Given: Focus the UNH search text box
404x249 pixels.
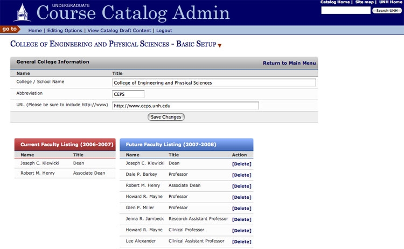Looking at the screenshot, I should (345, 10).
